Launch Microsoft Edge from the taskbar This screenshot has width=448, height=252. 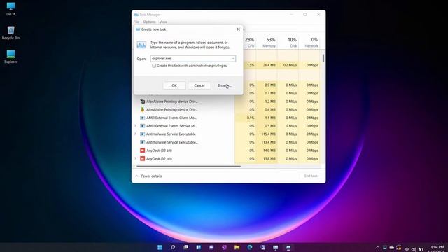(x=250, y=247)
